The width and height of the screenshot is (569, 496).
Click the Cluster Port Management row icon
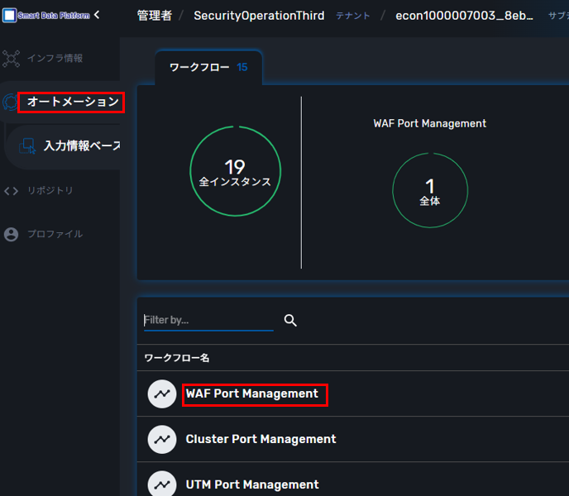(x=162, y=440)
